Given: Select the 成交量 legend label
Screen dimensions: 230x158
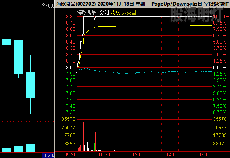Looking at the screenshot, I should (x=129, y=12).
